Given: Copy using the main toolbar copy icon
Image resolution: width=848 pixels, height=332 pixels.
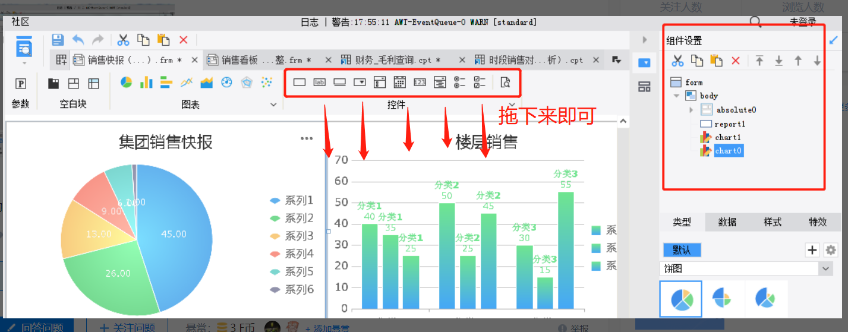Looking at the screenshot, I should pyautogui.click(x=143, y=40).
